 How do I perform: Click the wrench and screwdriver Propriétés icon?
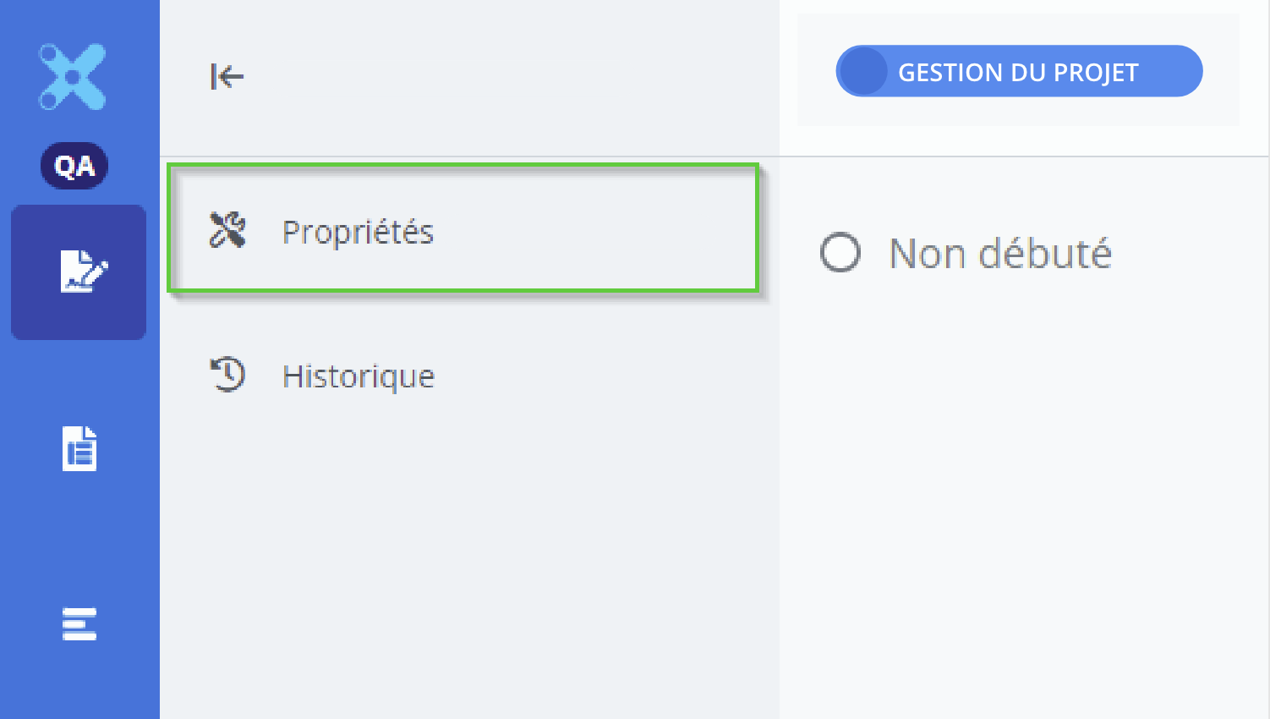point(227,230)
